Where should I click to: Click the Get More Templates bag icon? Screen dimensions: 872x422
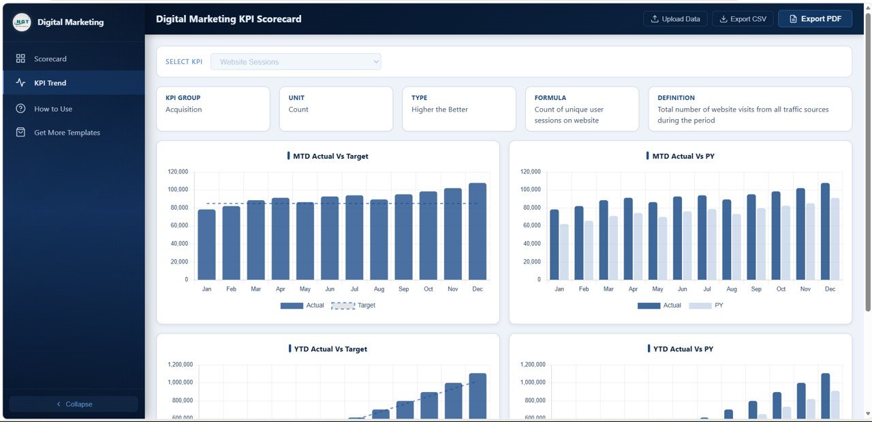point(21,132)
